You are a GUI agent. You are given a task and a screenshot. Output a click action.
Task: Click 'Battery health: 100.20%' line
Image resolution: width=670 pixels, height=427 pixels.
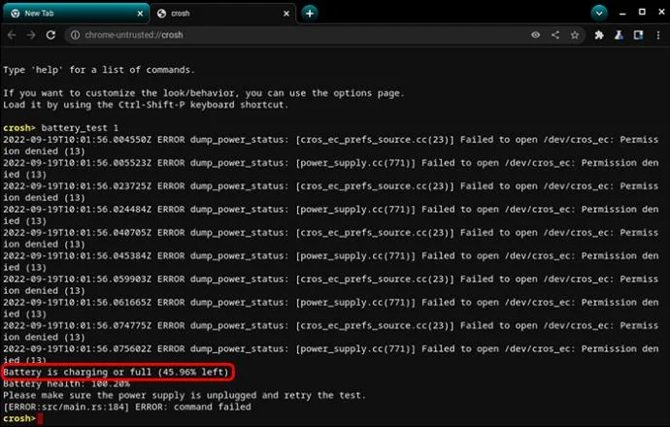click(x=66, y=383)
